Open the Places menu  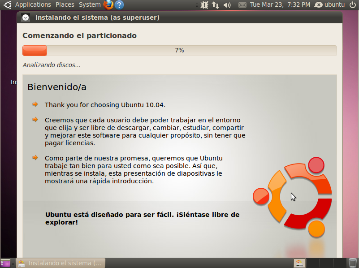(65, 4)
